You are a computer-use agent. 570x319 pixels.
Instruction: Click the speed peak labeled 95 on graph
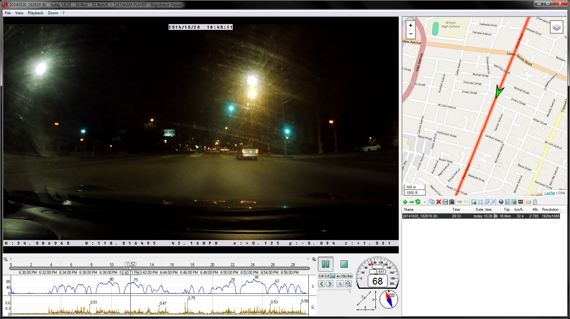pos(256,277)
